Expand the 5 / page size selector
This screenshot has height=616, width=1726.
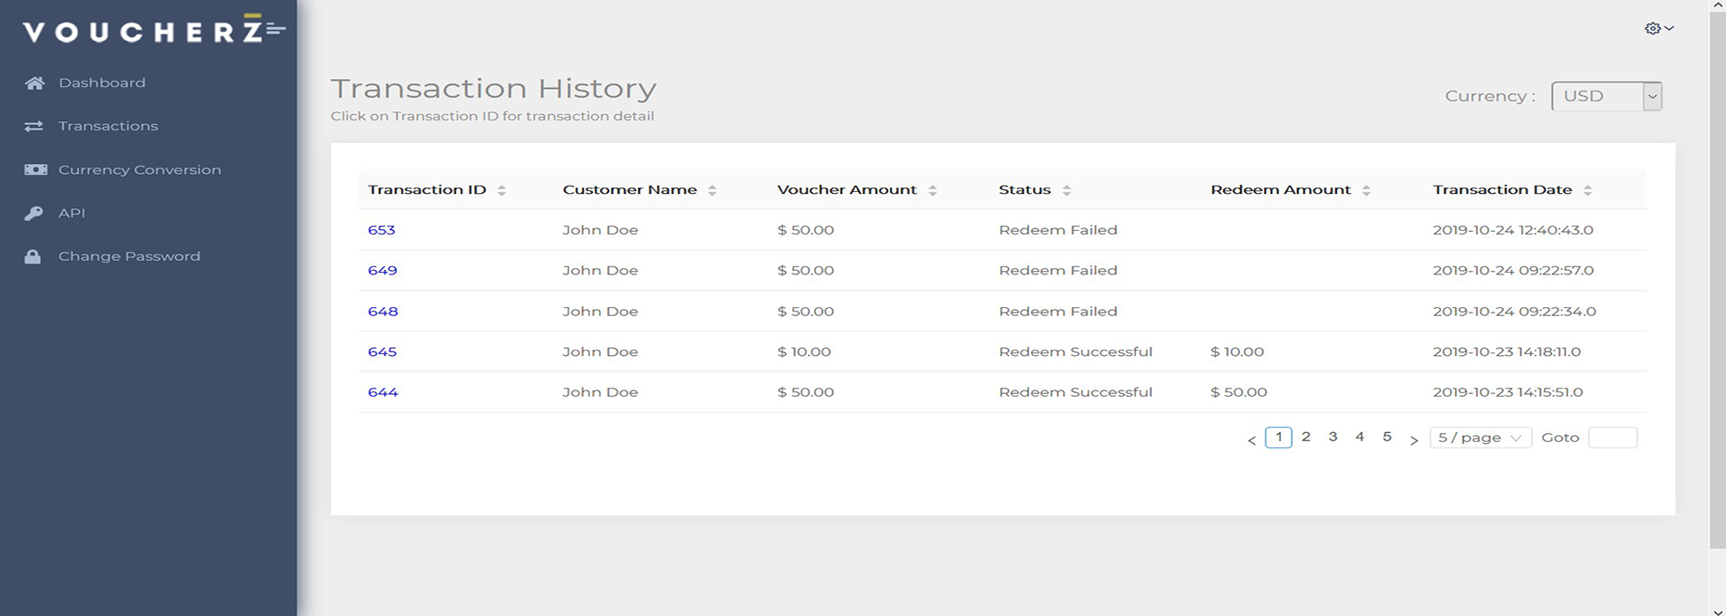pyautogui.click(x=1479, y=438)
